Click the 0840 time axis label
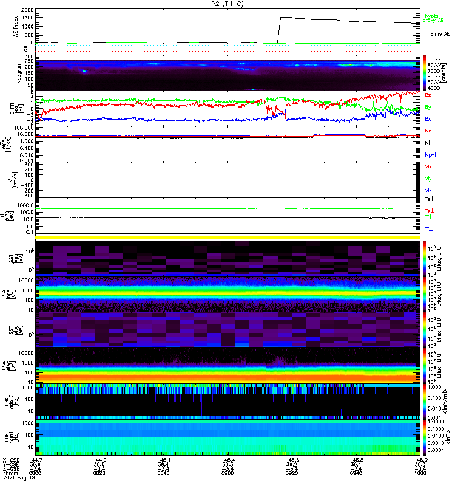 [x=163, y=474]
